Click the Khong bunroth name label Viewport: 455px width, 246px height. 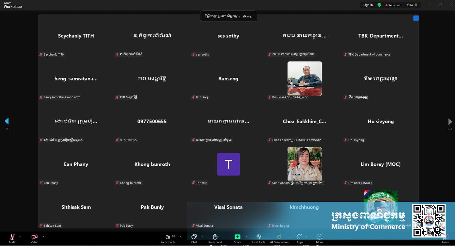coord(130,183)
